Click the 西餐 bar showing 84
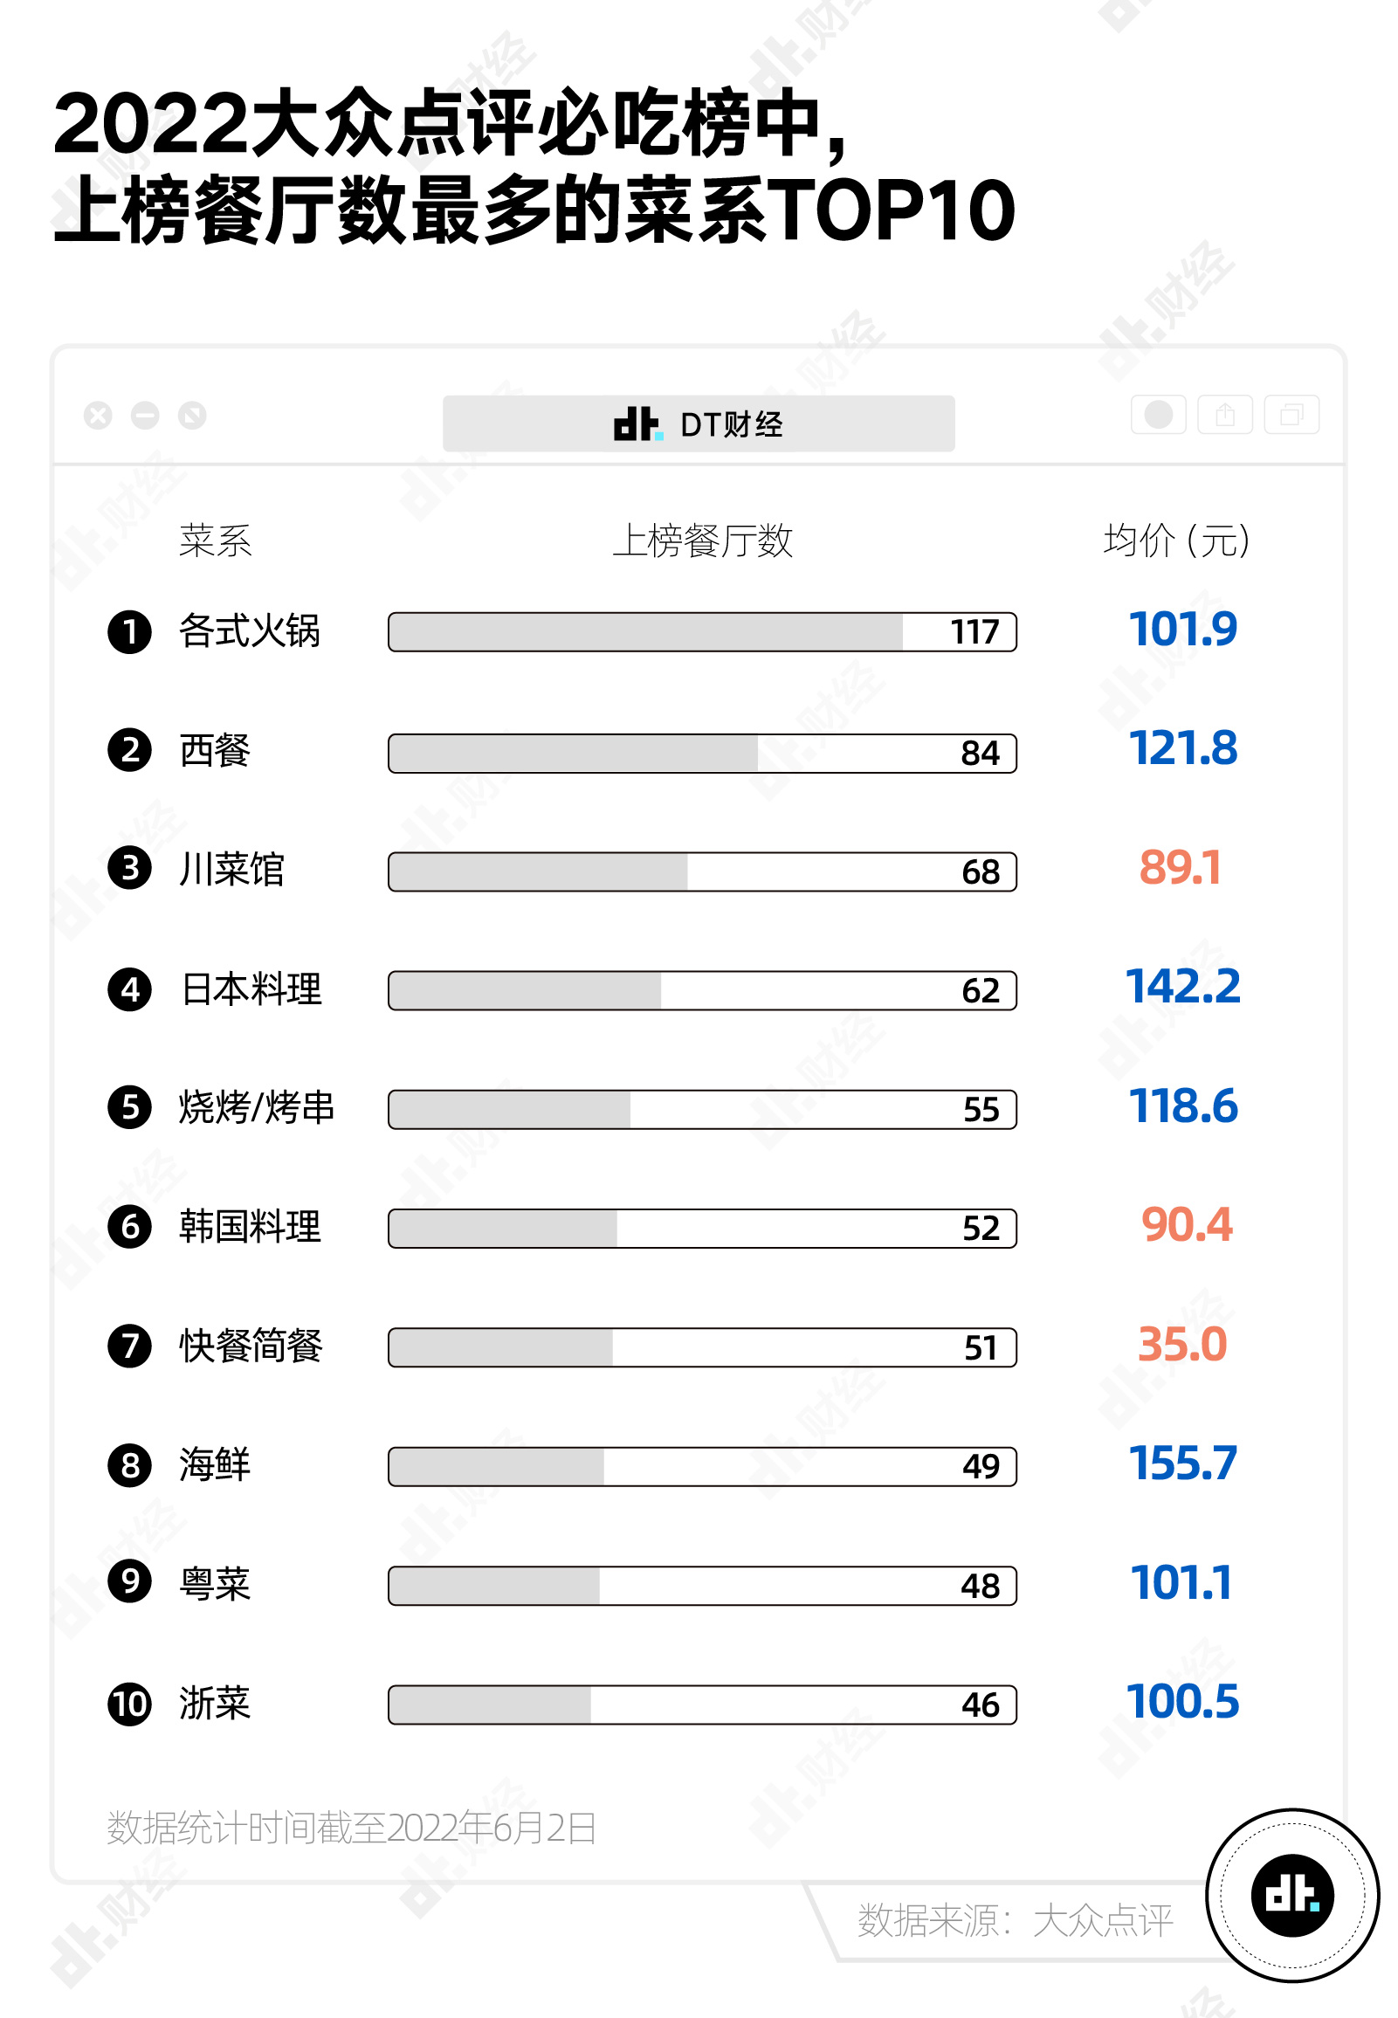Image resolution: width=1398 pixels, height=2018 pixels. [x=702, y=753]
